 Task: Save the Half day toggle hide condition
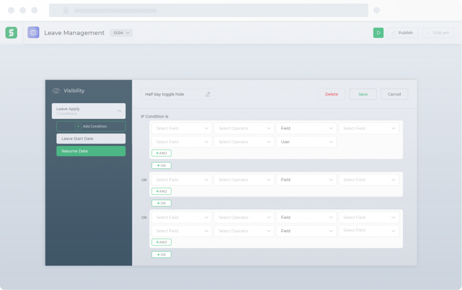[x=363, y=94]
